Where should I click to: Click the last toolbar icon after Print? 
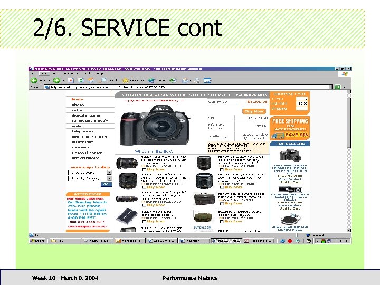tap(207, 80)
